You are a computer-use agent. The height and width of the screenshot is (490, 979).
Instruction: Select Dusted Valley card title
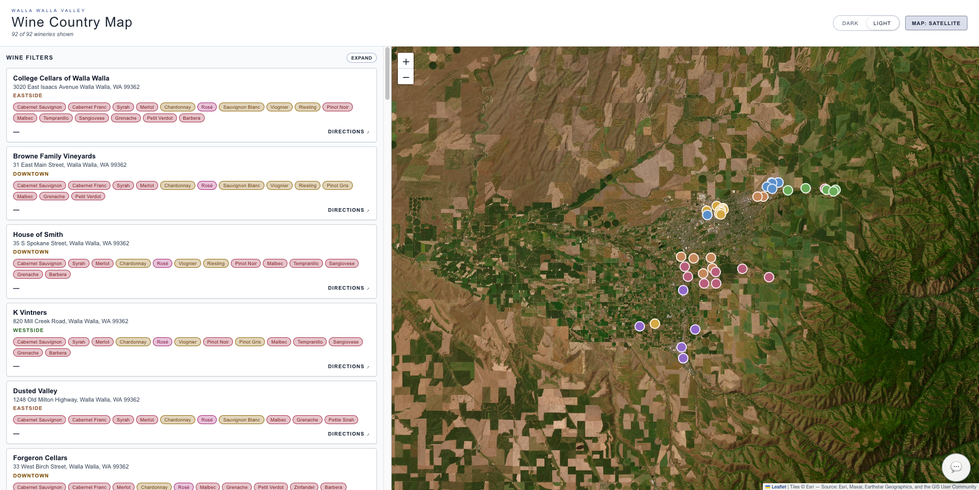(35, 391)
